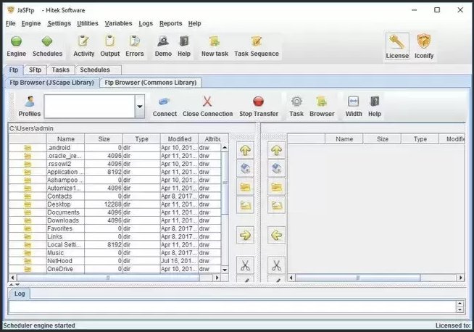Open Task Sequence icon
The height and width of the screenshot is (332, 474).
[257, 41]
